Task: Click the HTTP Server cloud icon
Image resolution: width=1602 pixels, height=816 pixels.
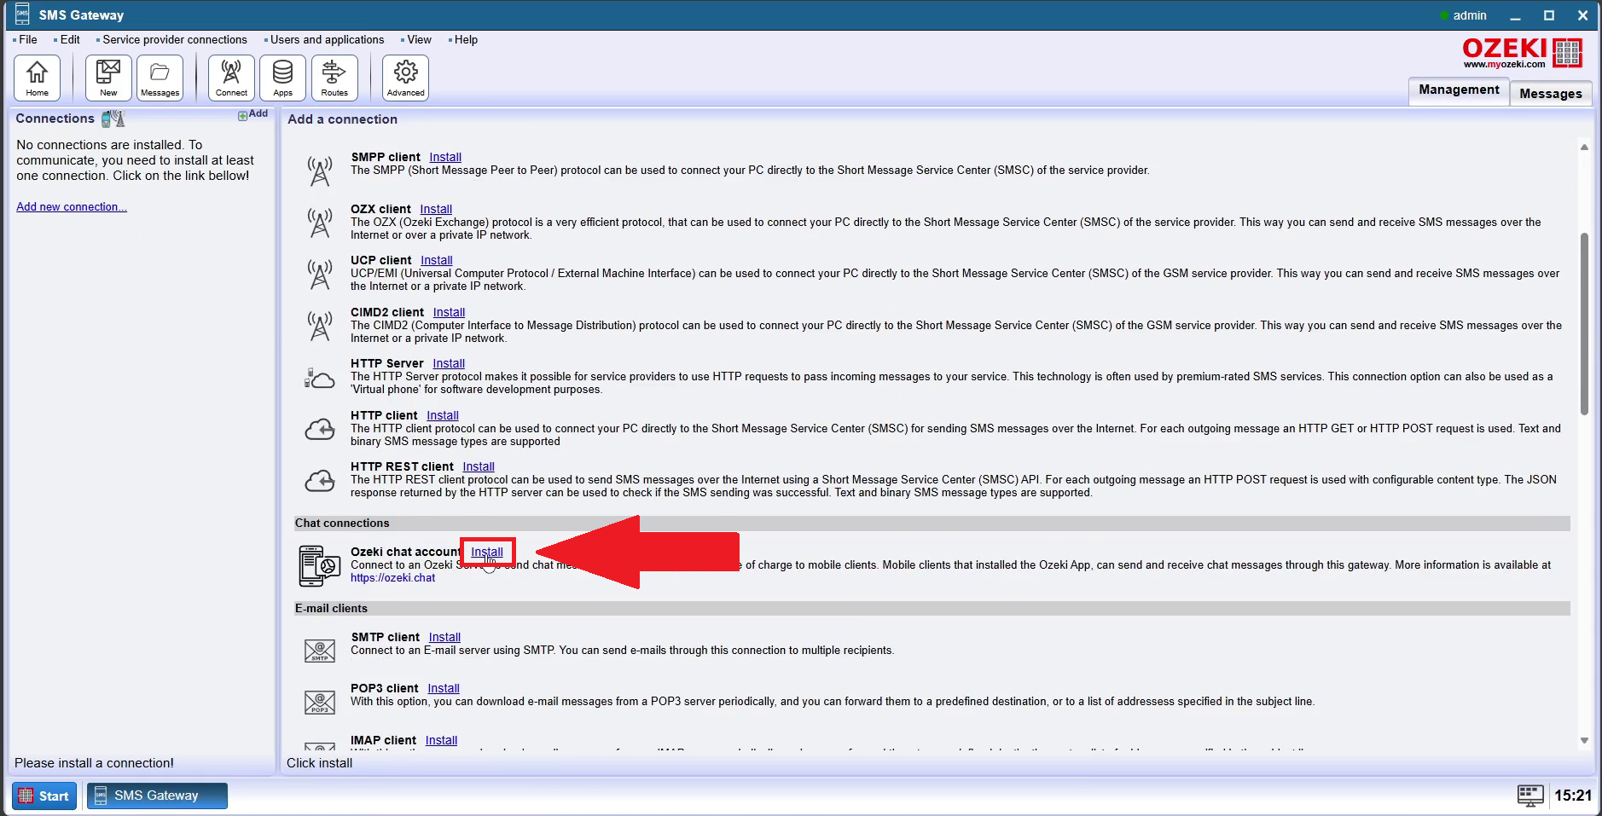Action: coord(320,378)
